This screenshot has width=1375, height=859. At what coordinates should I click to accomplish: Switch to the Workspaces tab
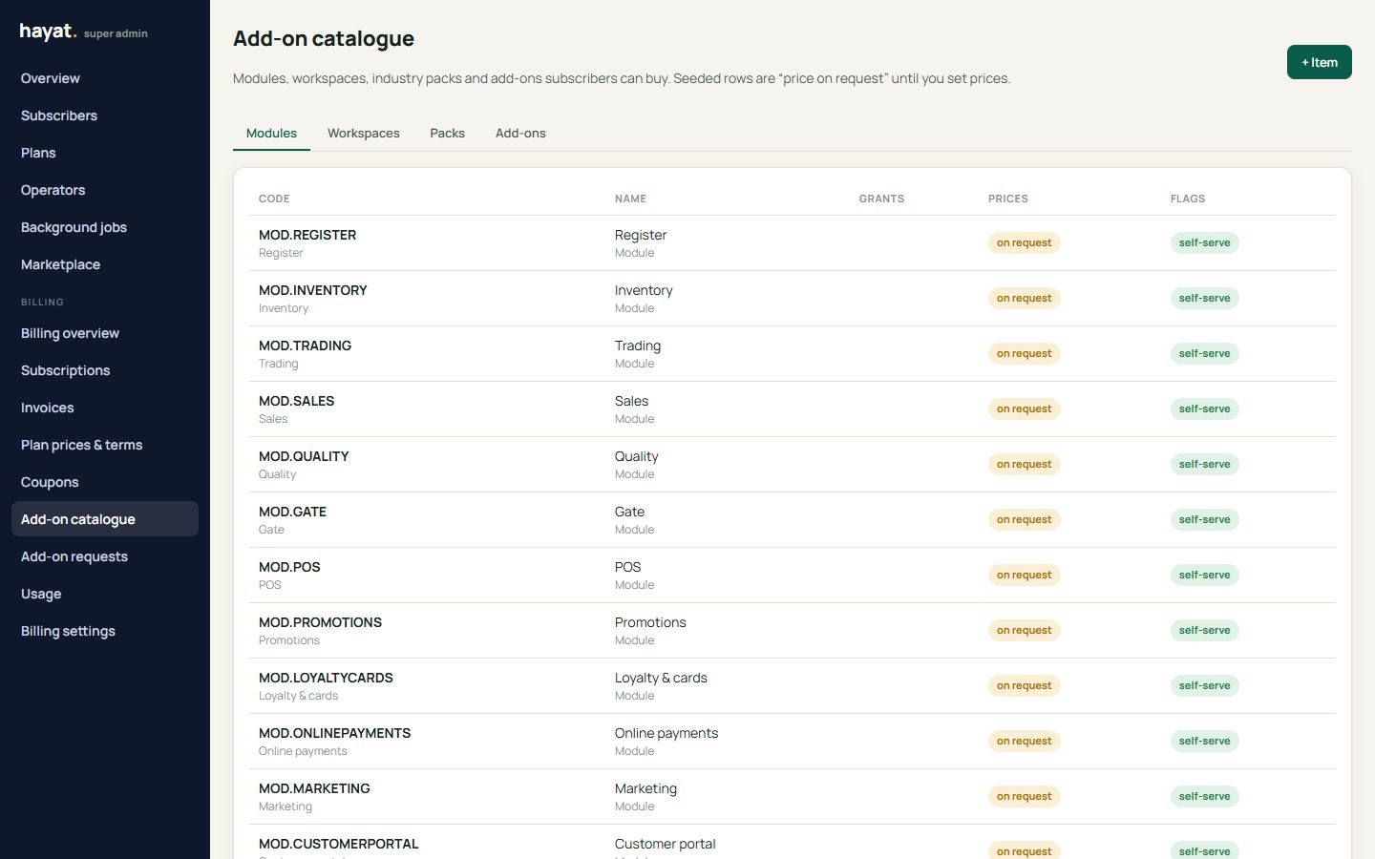tap(364, 133)
